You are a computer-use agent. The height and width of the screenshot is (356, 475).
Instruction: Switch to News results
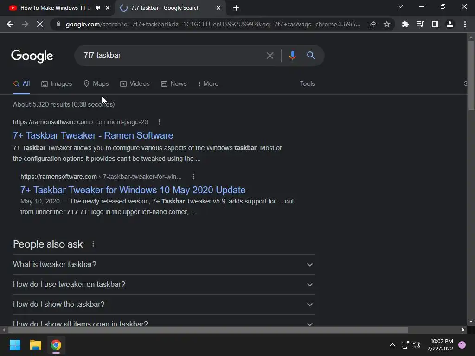click(x=173, y=84)
